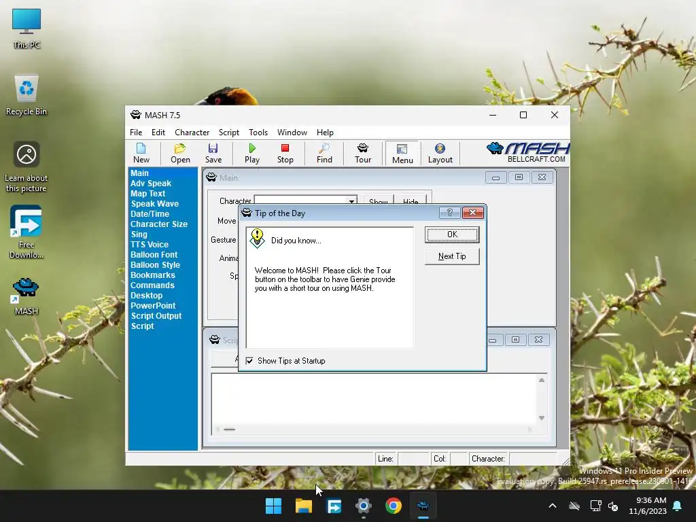The image size is (696, 522).
Task: Create a new script with New toolbar icon
Action: pos(141,154)
